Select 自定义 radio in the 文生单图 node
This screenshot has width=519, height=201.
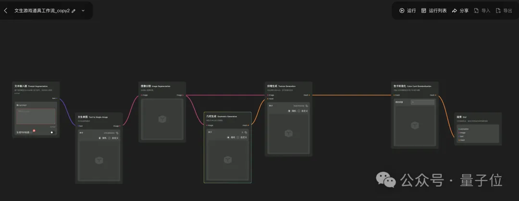coord(109,138)
